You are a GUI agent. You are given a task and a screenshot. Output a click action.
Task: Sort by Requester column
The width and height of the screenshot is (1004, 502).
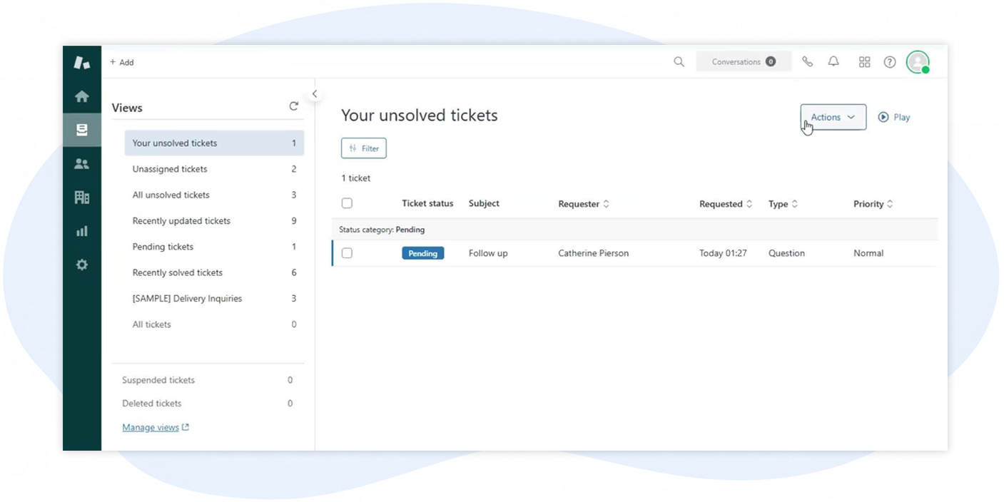click(x=584, y=204)
